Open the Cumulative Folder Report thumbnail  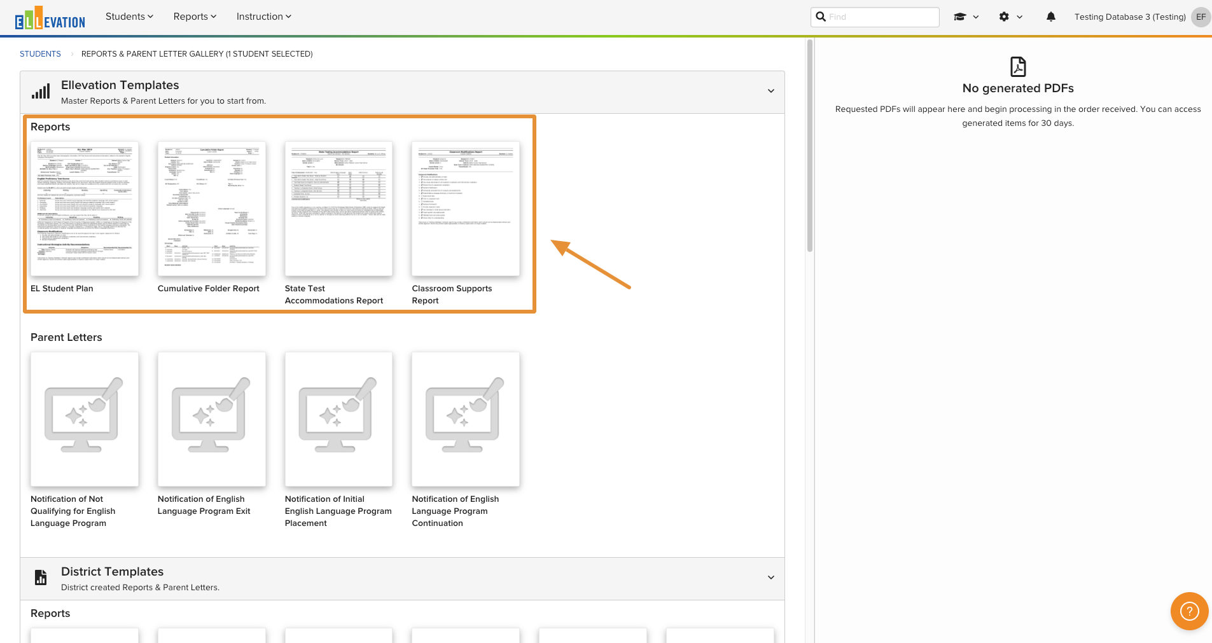212,209
